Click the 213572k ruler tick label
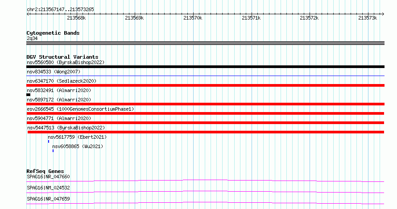 click(x=309, y=18)
